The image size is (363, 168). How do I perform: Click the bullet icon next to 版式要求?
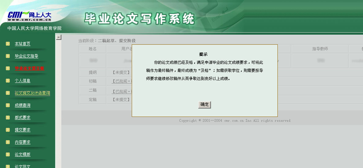(x=8, y=118)
